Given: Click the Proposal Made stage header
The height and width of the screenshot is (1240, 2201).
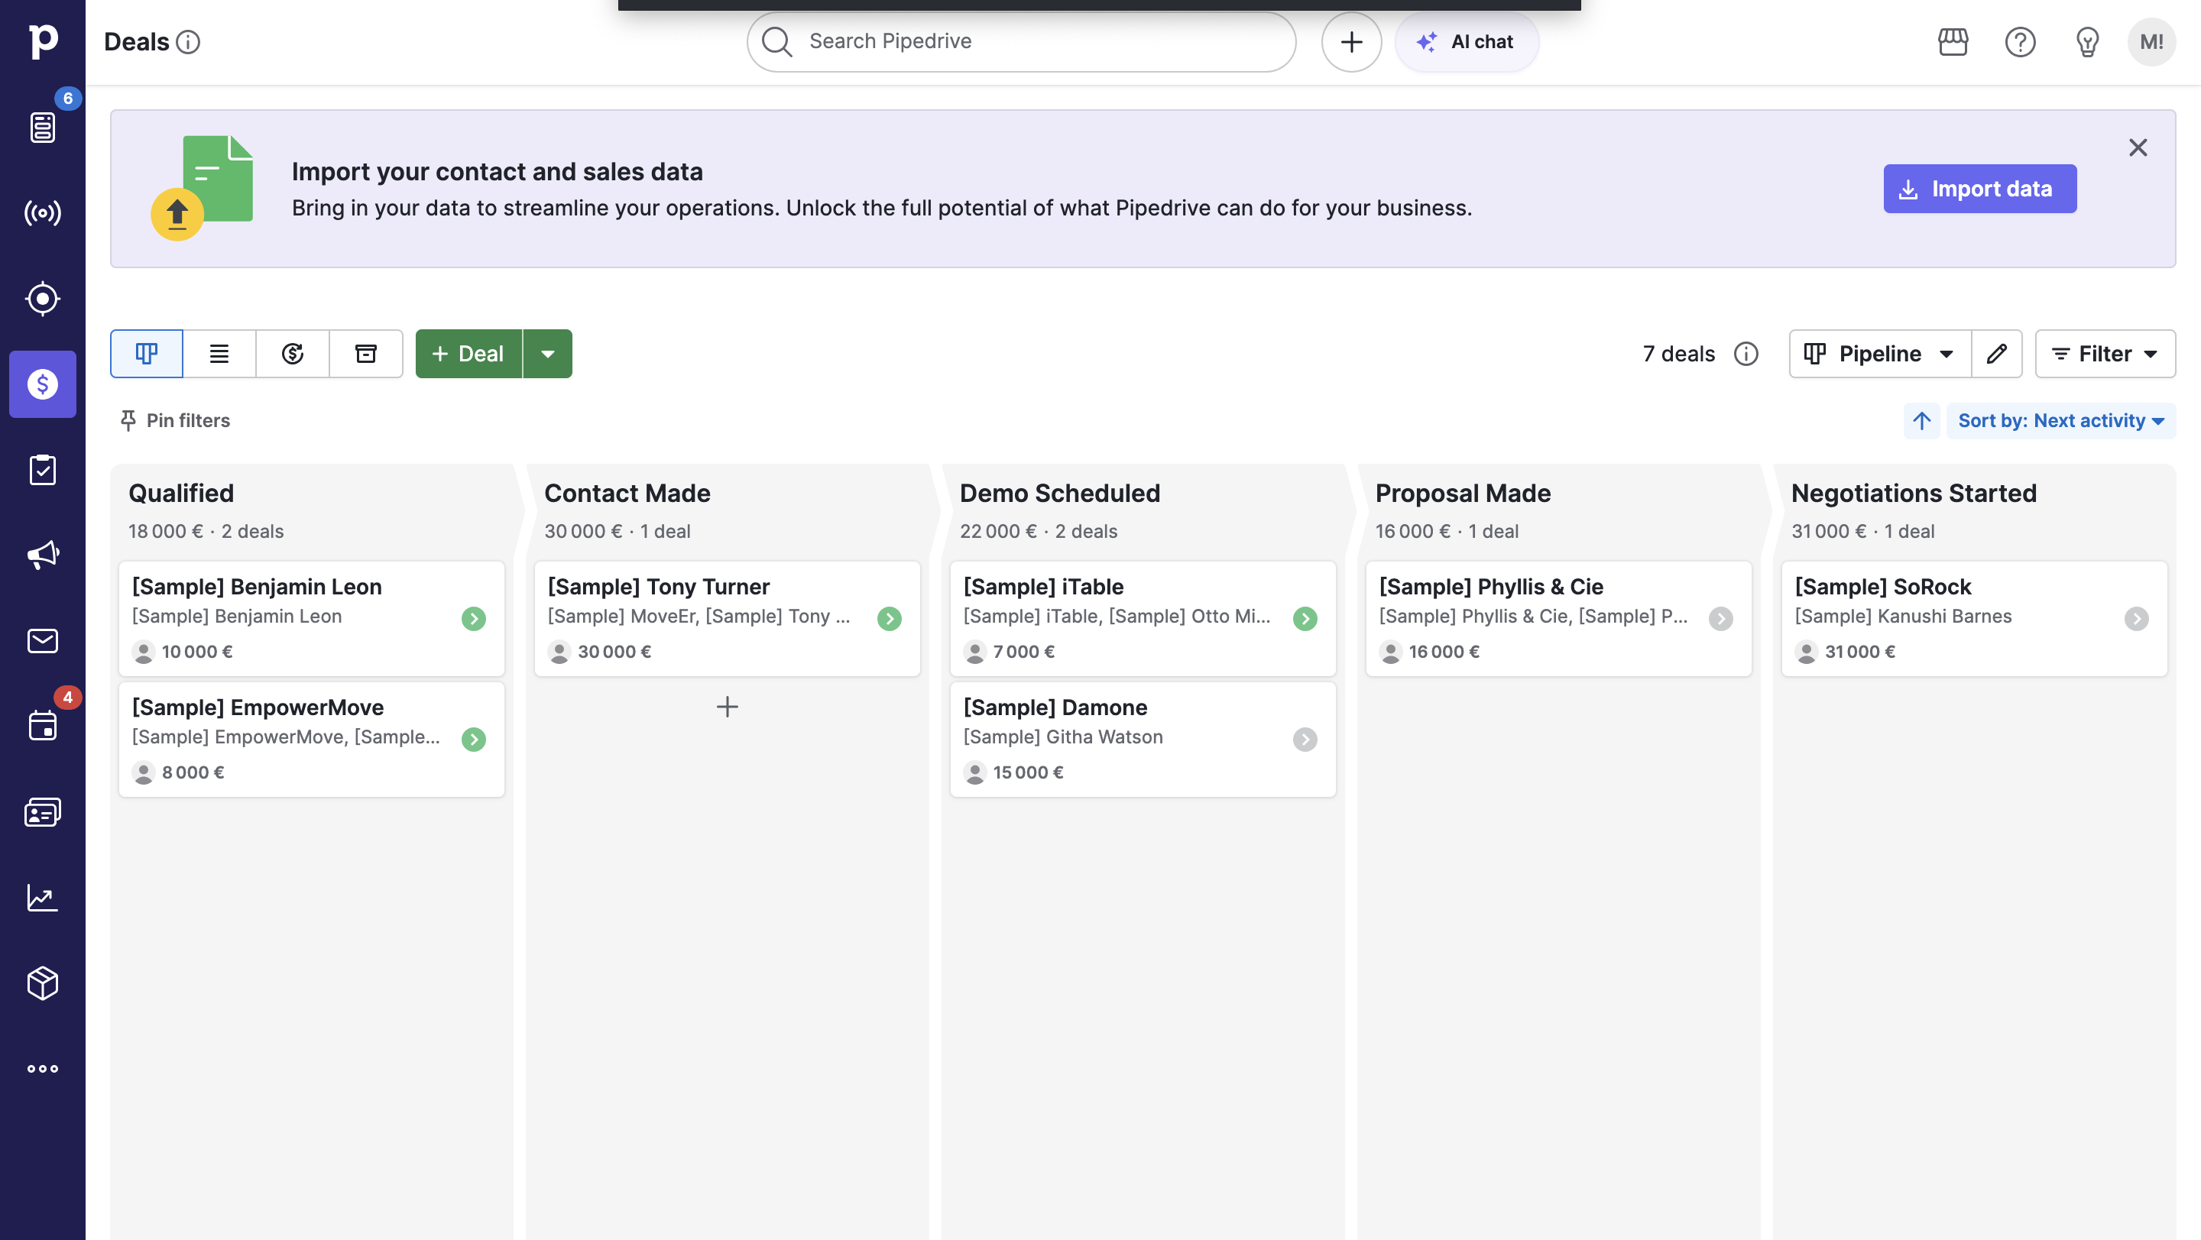Looking at the screenshot, I should tap(1463, 493).
